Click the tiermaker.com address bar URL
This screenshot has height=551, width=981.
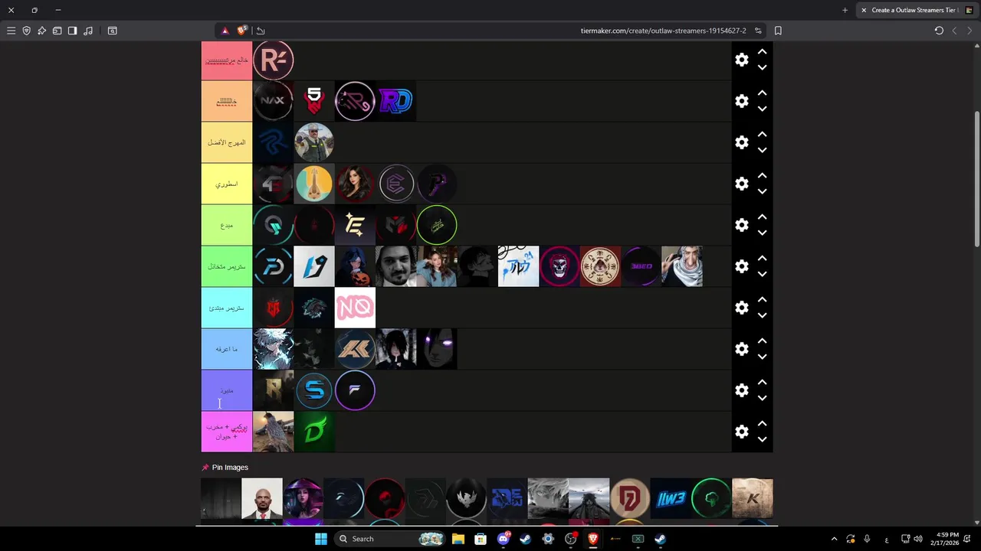click(663, 31)
